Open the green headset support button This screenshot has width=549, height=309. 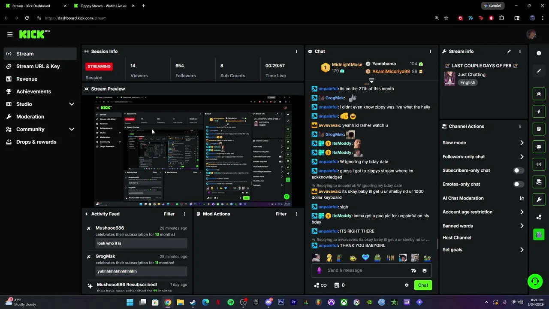[x=535, y=282]
